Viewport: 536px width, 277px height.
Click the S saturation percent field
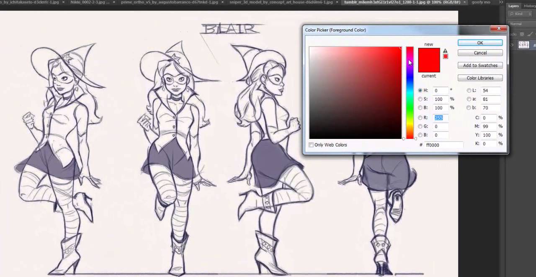click(x=441, y=99)
